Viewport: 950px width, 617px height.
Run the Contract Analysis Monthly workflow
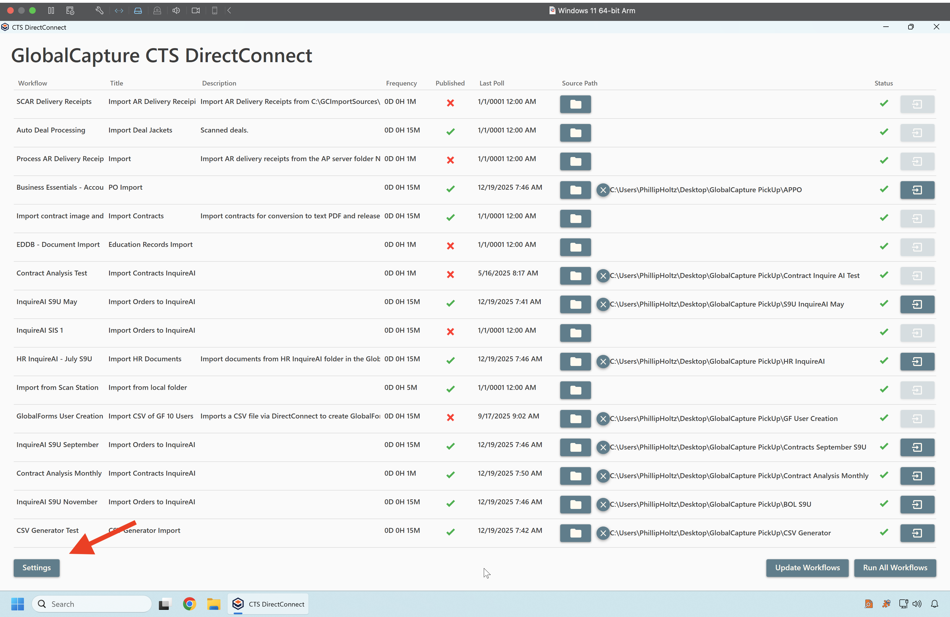917,476
